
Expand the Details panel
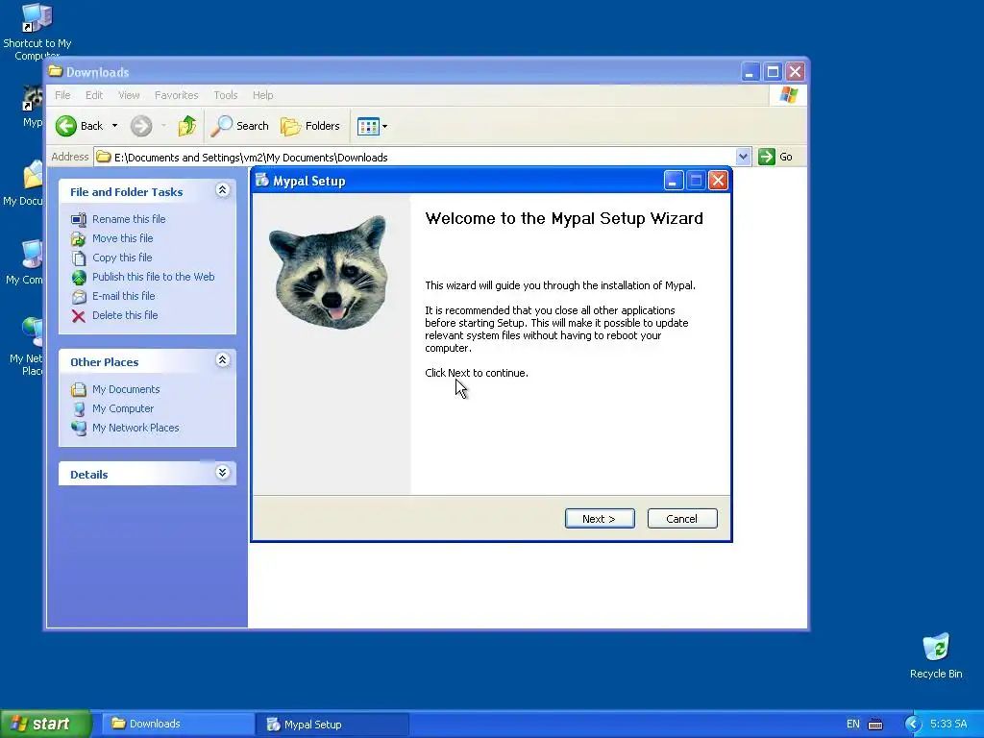pos(222,473)
